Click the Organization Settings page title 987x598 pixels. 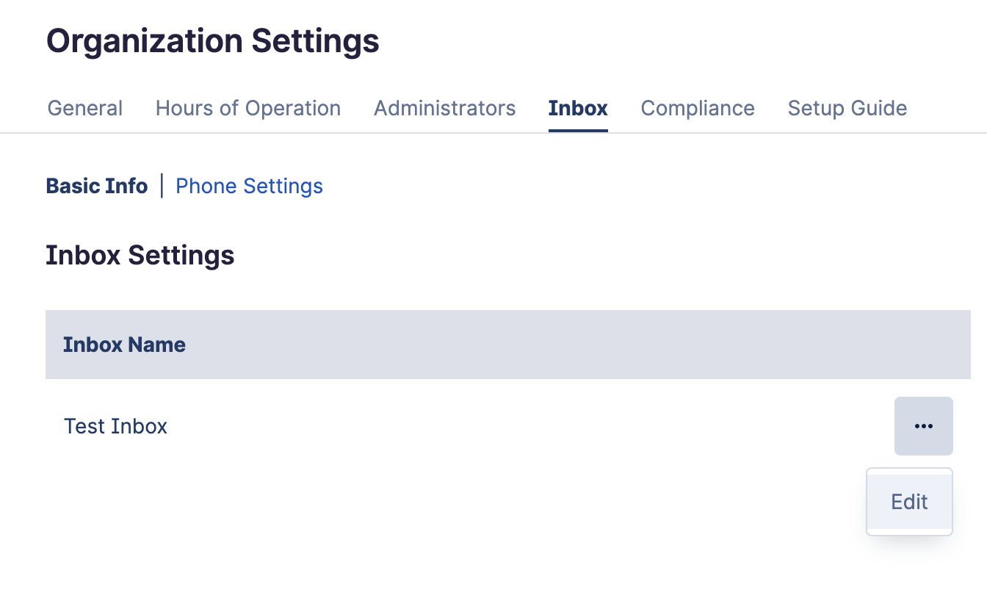(213, 41)
